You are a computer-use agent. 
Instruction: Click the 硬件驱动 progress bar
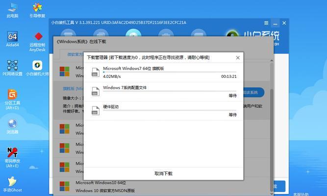pyautogui.click(x=170, y=111)
